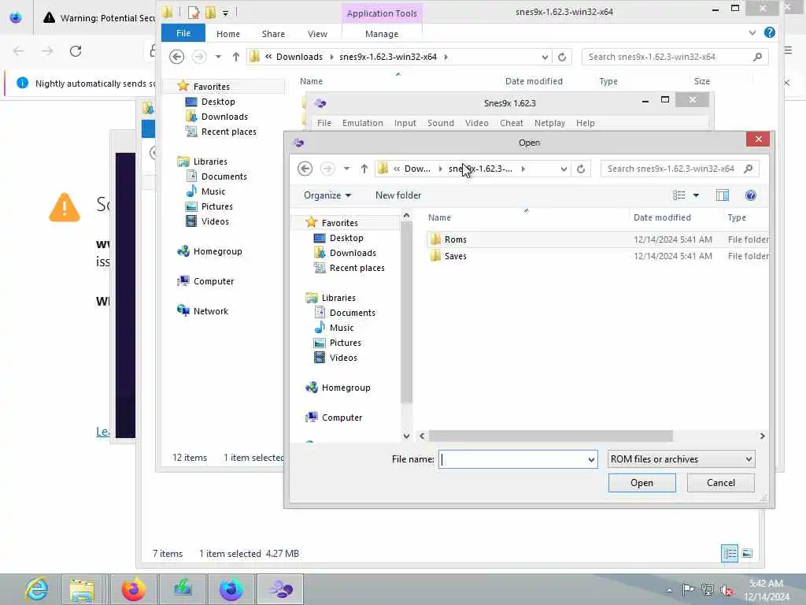
Task: Open Snes9x Netplay menu
Action: [x=549, y=123]
